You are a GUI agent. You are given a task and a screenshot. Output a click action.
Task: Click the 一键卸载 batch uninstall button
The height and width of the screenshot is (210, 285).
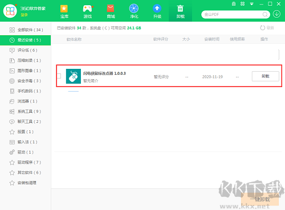(x=260, y=199)
